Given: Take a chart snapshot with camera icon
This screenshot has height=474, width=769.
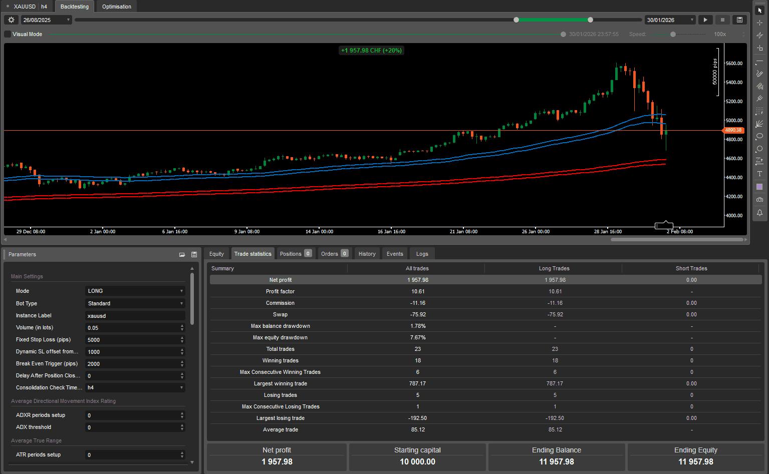Looking at the screenshot, I should click(759, 199).
